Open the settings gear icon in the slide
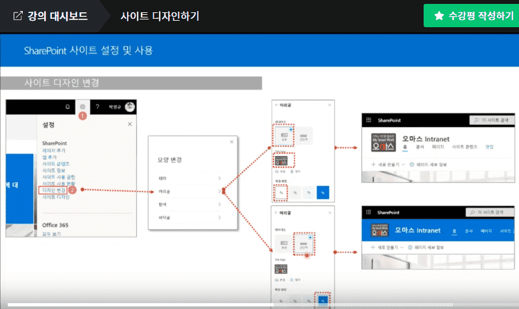The width and height of the screenshot is (519, 309). tap(82, 107)
